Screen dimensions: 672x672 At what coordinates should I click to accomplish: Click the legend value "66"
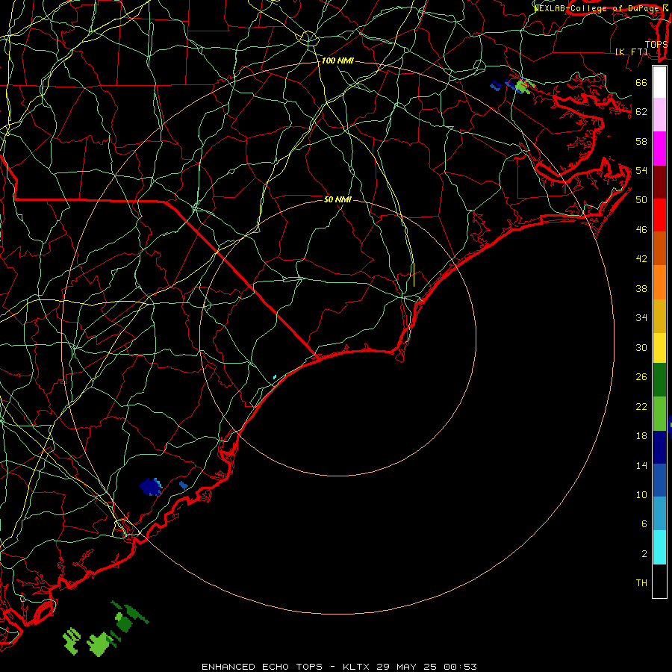pyautogui.click(x=641, y=83)
